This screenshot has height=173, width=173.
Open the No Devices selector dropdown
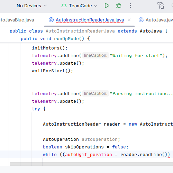pos(32,6)
